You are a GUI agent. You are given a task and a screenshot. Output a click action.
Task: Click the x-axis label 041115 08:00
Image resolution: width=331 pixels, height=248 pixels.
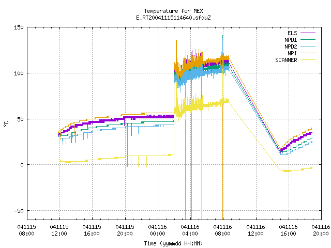(26, 230)
